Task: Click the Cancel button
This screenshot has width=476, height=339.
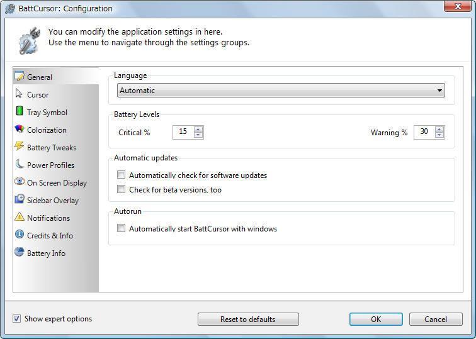Action: [436, 320]
